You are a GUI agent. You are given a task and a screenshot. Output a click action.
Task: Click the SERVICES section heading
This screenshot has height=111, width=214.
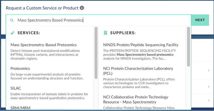pos(29,33)
